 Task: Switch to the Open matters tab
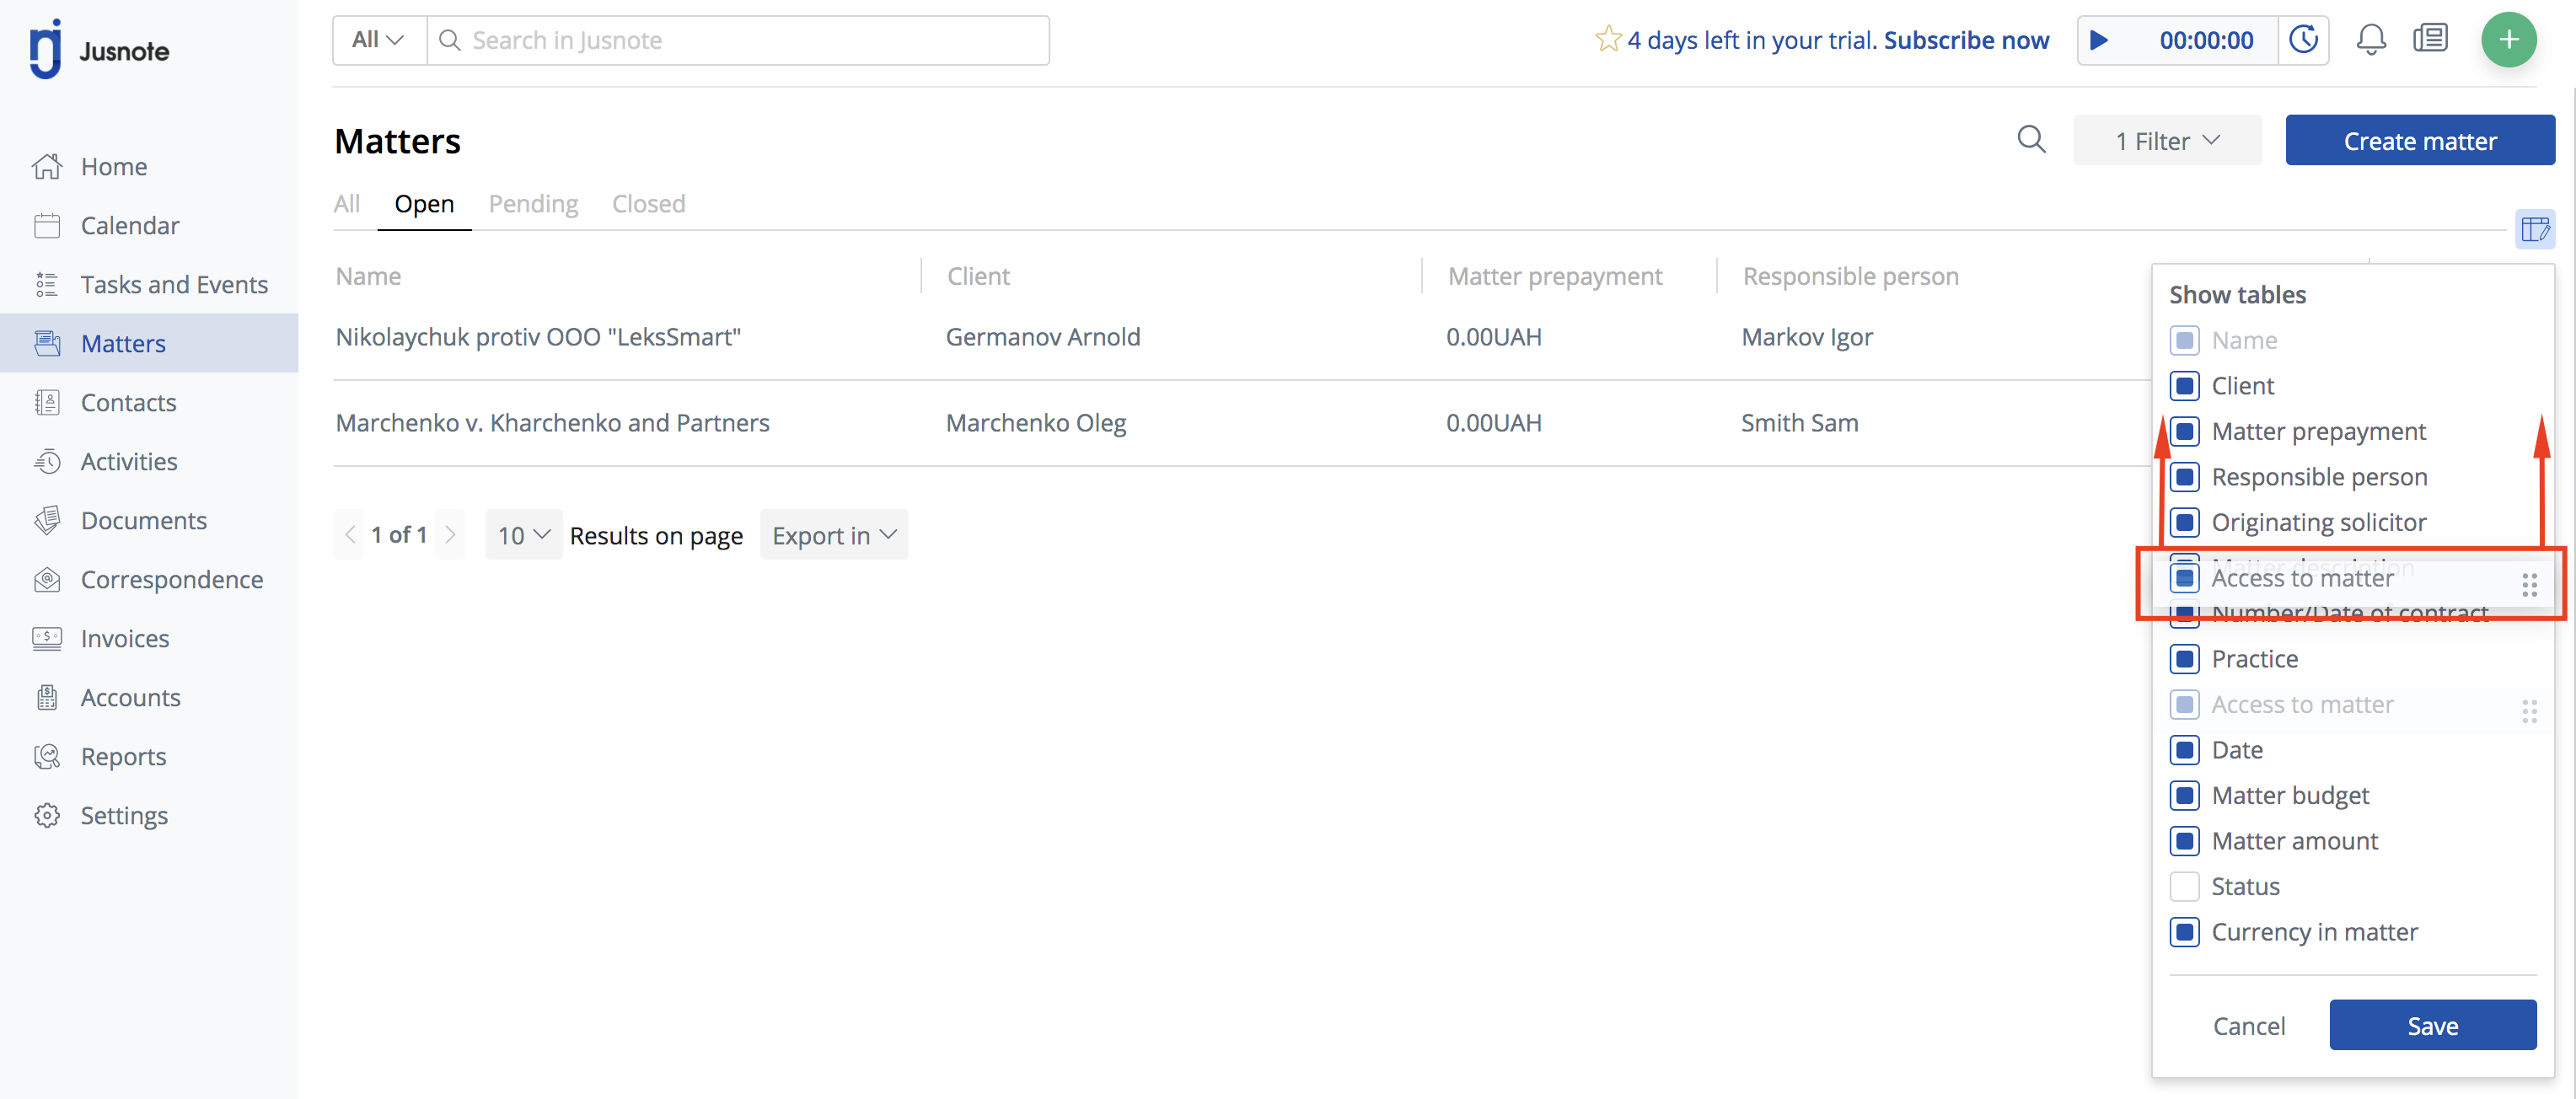coord(424,204)
